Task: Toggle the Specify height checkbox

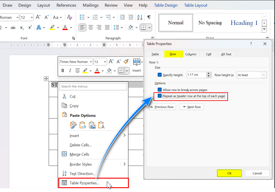Action: 160,75
